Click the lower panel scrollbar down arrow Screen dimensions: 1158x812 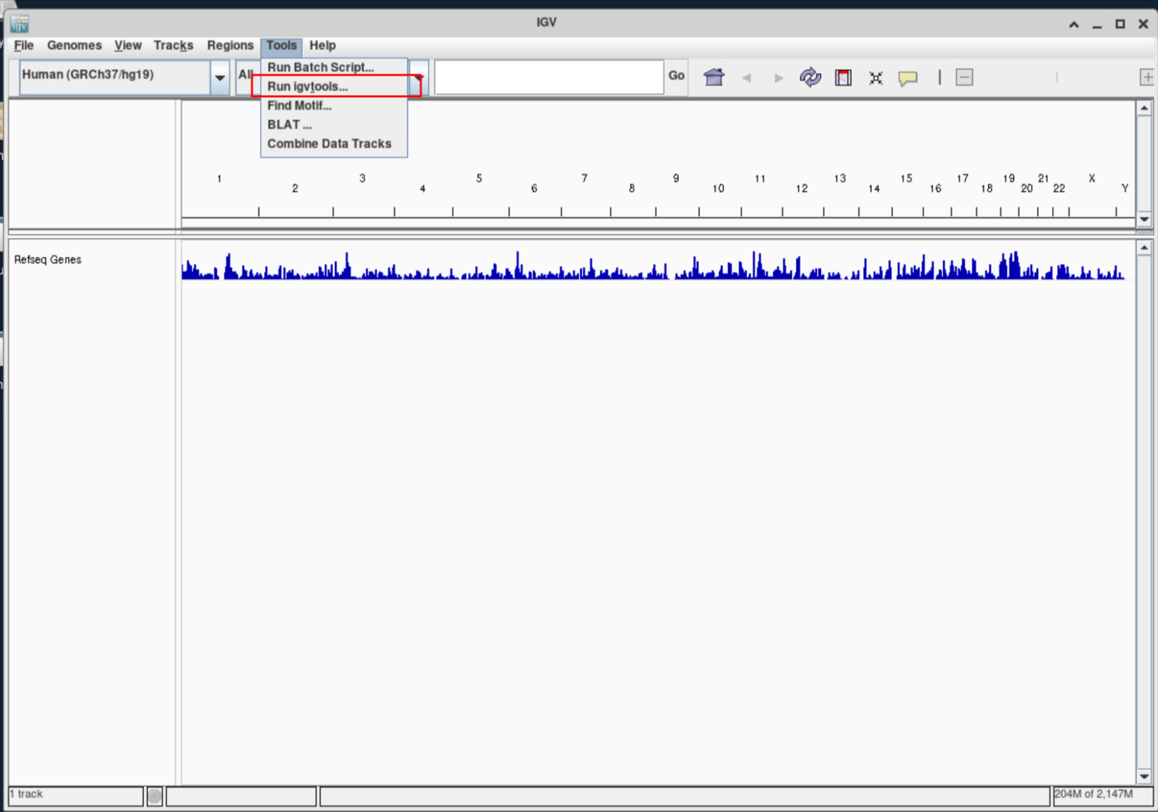tap(1144, 776)
